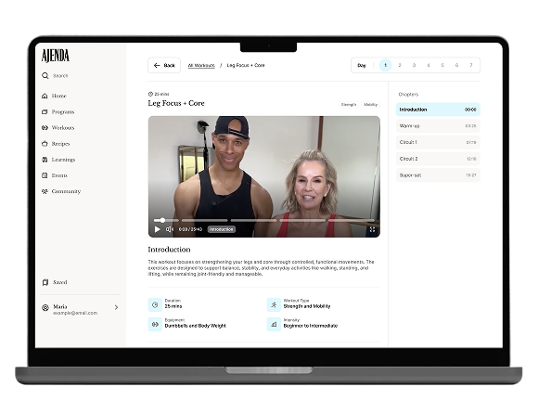Image resolution: width=538 pixels, height=413 pixels.
Task: Jump to last segment of video timeline
Action: [352, 220]
